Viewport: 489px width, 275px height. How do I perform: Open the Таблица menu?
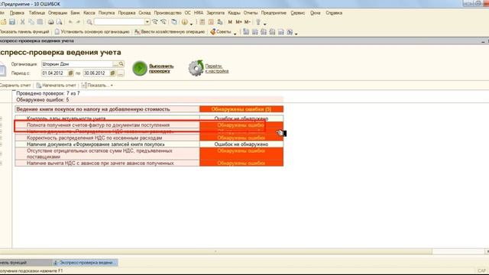point(37,13)
